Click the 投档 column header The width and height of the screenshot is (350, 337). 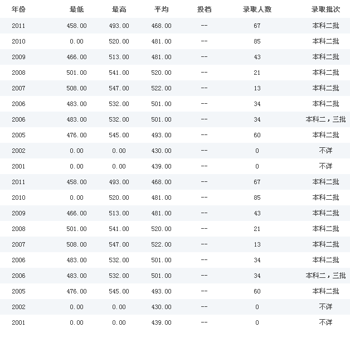tap(204, 10)
